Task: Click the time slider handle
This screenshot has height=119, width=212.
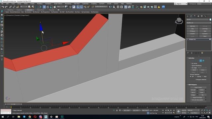Action: coord(13,104)
